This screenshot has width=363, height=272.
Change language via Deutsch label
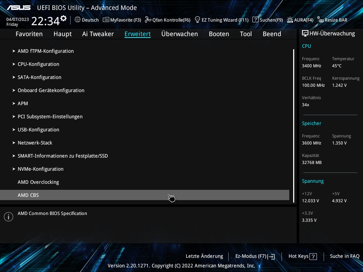tap(90, 20)
